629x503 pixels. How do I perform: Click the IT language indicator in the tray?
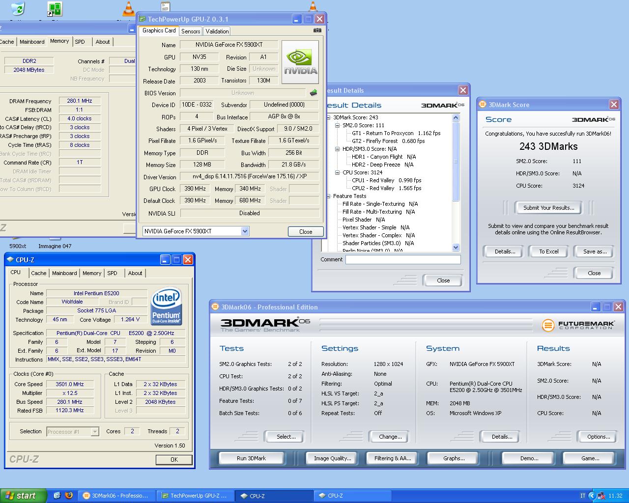583,496
